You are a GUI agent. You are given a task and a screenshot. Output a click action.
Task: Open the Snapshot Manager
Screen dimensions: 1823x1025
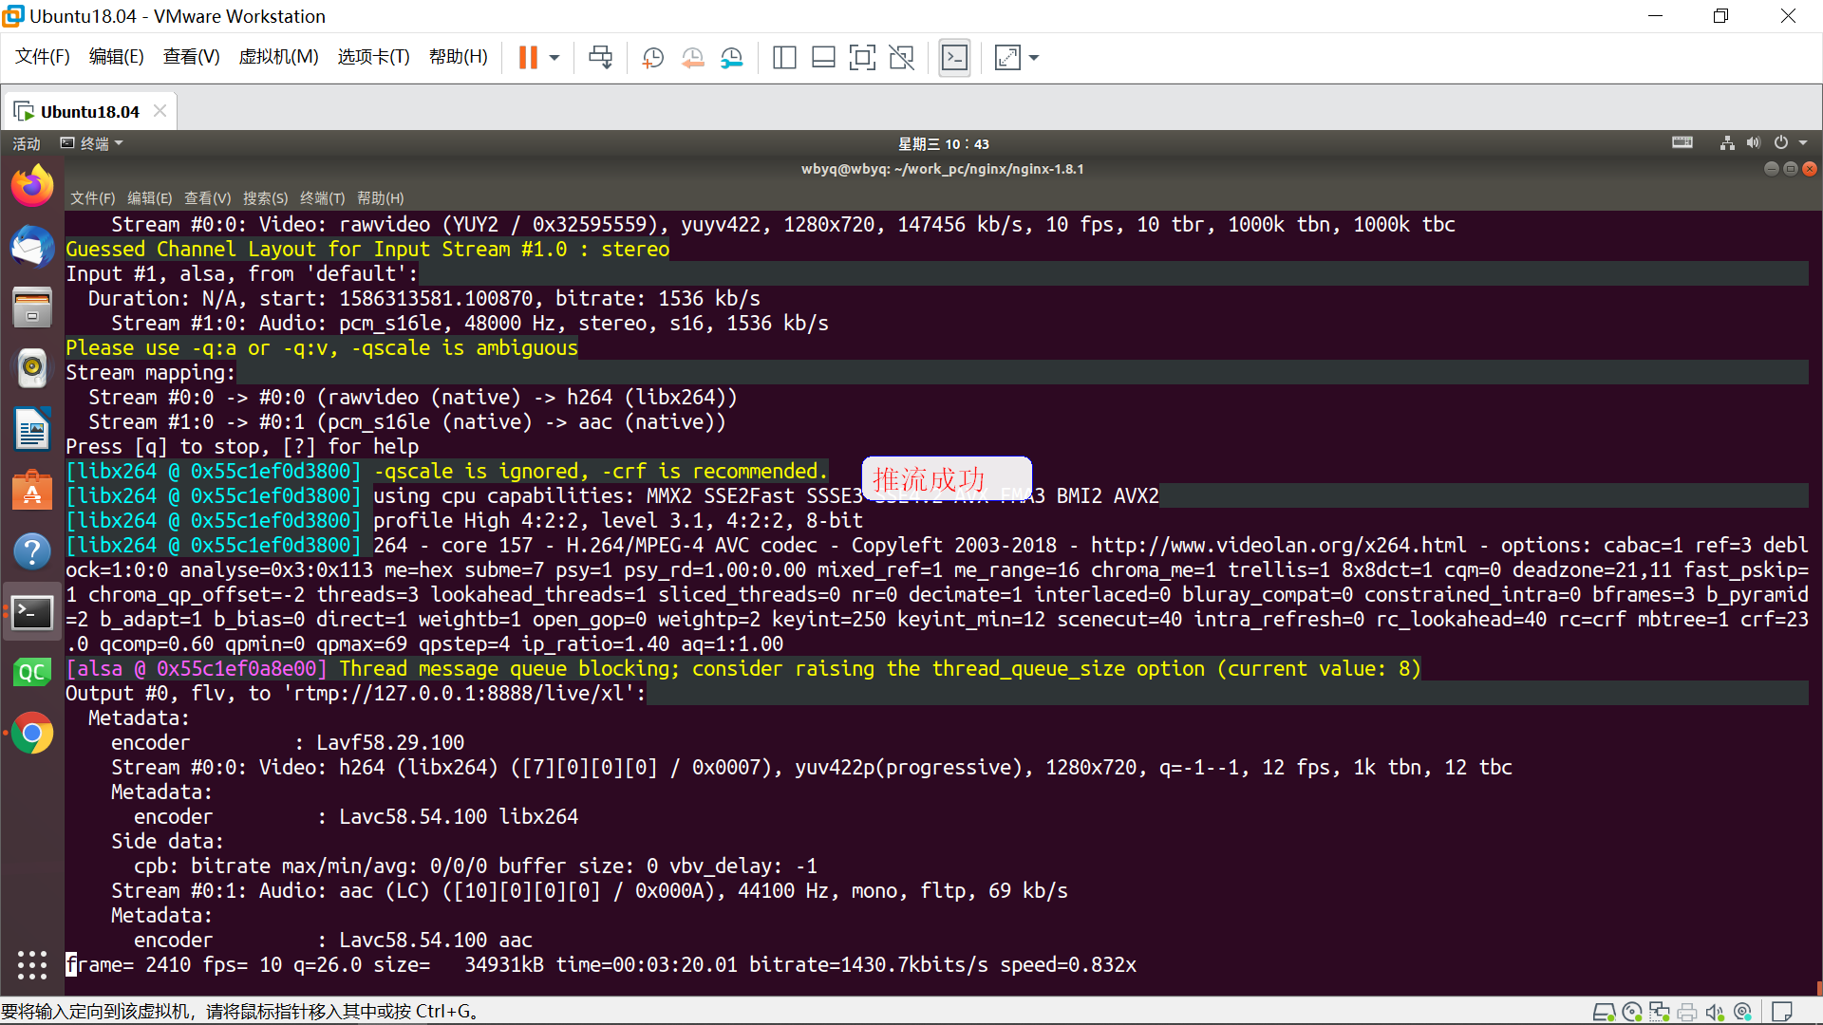pyautogui.click(x=731, y=57)
